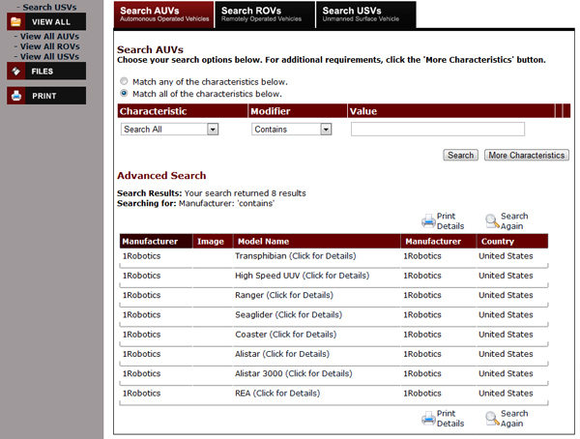Switch to the Search AUVs tab
The height and width of the screenshot is (439, 580).
tap(164, 15)
